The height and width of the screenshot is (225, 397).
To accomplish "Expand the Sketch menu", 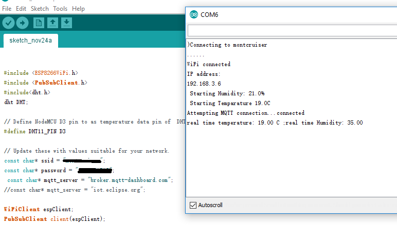I will coord(40,9).
